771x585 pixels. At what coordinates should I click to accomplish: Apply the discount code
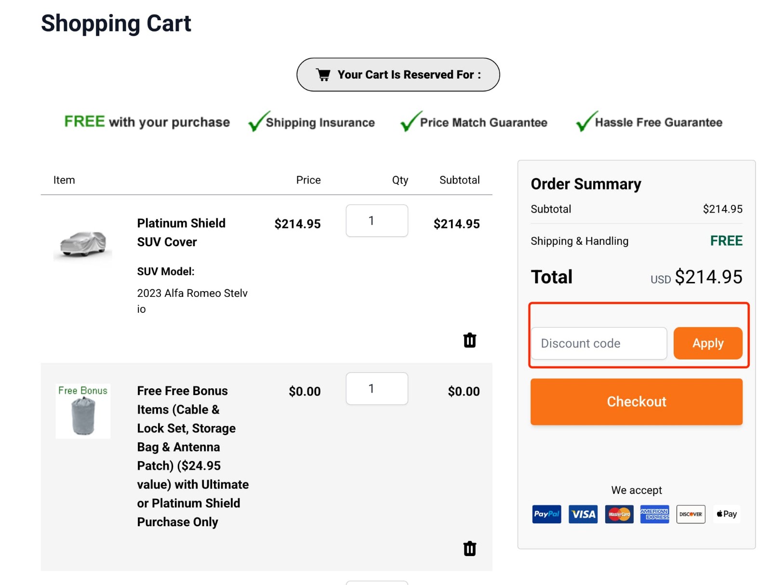click(x=708, y=343)
